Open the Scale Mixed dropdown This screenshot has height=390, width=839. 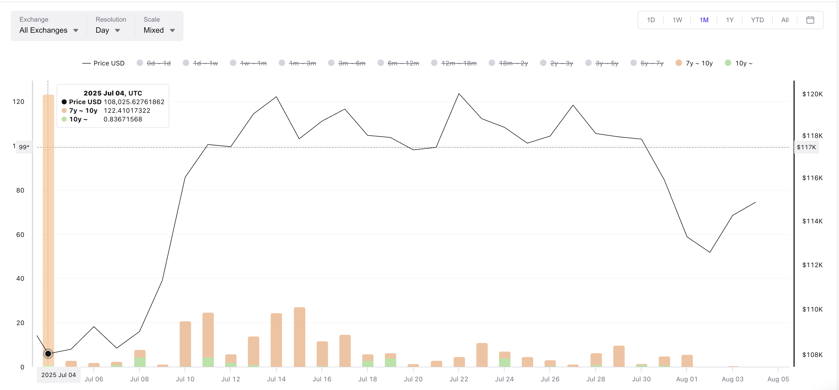click(x=159, y=30)
